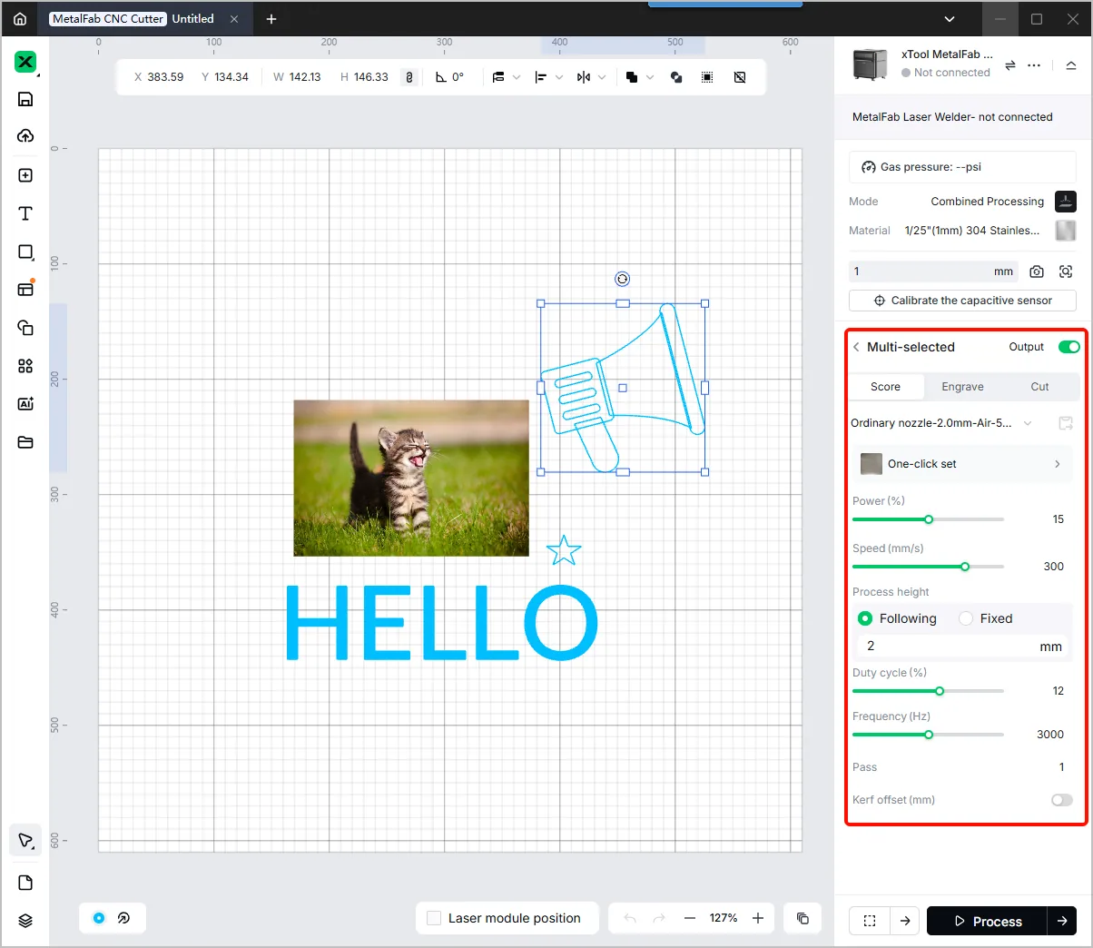1093x948 pixels.
Task: Expand the One-click set chevron
Action: 1058,464
